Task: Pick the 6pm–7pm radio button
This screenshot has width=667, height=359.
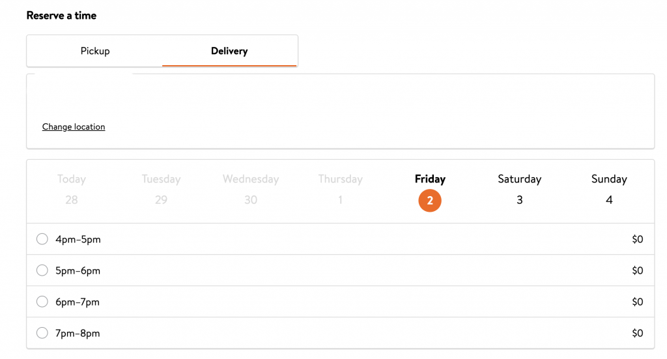Action: click(42, 302)
